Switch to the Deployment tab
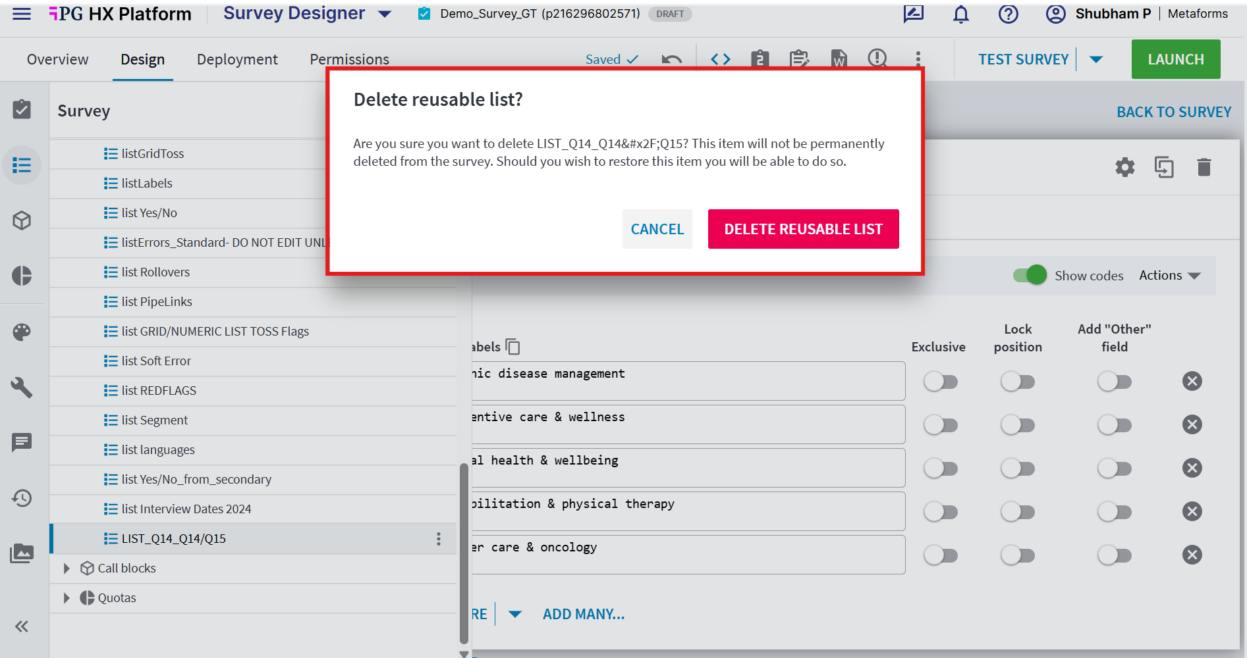The height and width of the screenshot is (658, 1247). coord(237,59)
